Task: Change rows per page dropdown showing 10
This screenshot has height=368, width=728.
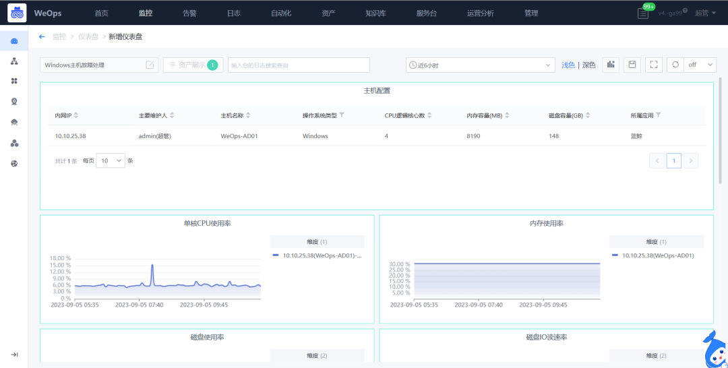Action: click(x=111, y=160)
